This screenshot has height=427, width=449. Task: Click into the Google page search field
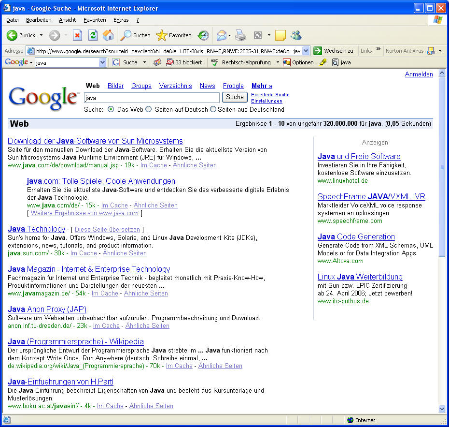(x=152, y=98)
